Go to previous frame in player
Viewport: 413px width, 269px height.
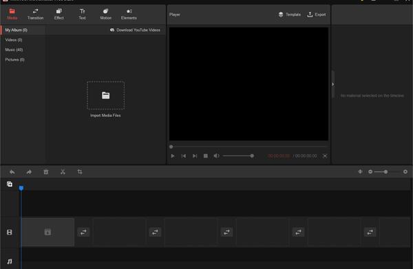tap(184, 156)
